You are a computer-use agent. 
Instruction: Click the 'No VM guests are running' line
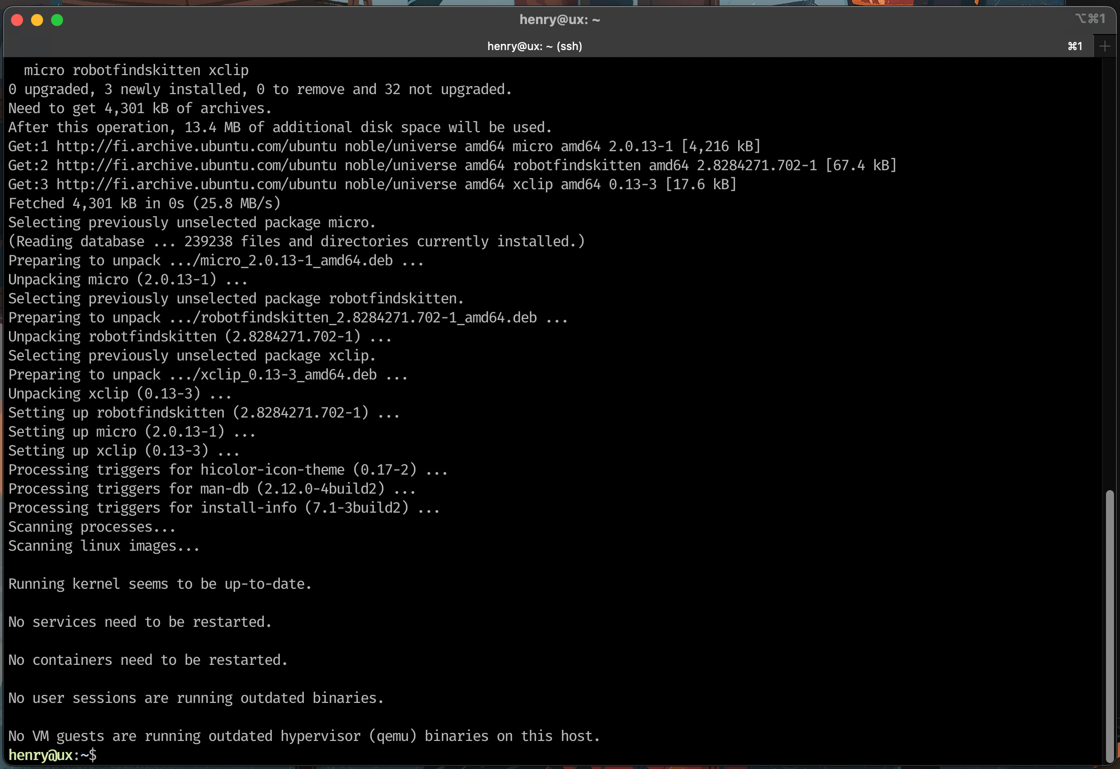(303, 736)
